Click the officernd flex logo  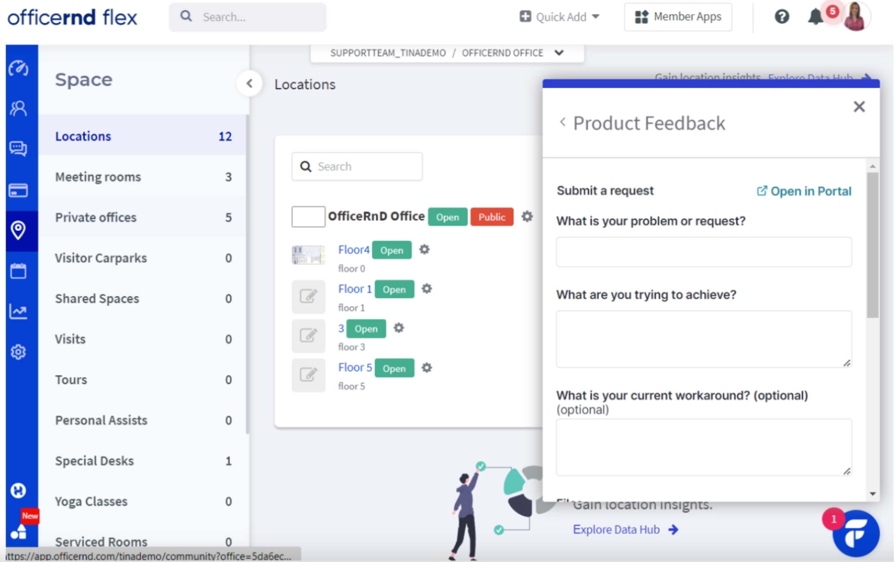(72, 17)
